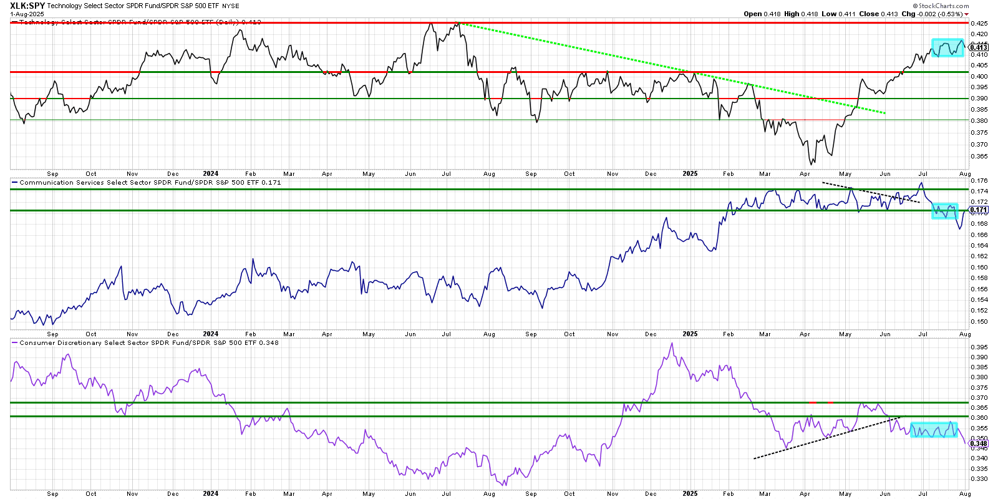Viewport: 998px width, 499px height.
Task: Click the red down-arrow beside the Chg value
Action: click(967, 14)
